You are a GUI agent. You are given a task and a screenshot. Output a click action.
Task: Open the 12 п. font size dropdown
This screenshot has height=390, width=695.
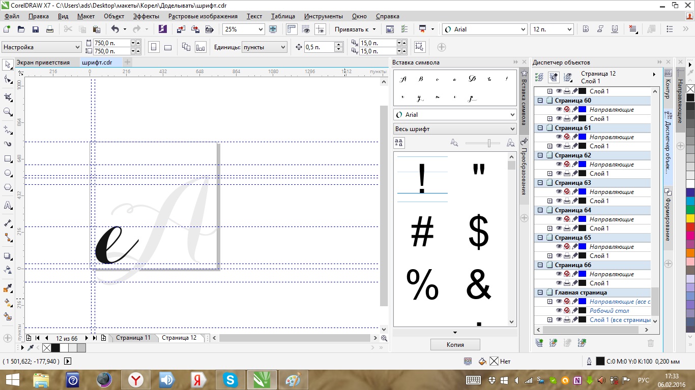pyautogui.click(x=569, y=29)
